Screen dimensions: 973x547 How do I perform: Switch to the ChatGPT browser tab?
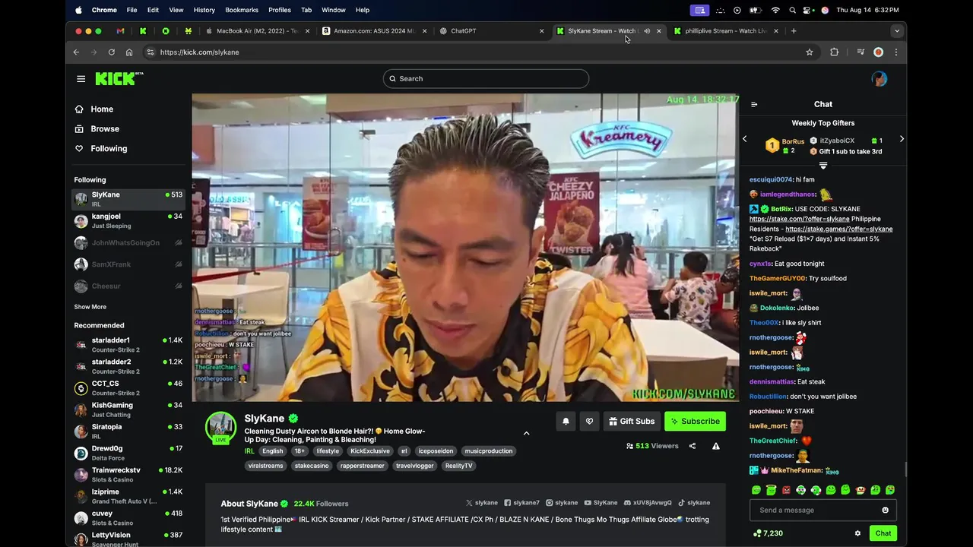click(x=491, y=31)
